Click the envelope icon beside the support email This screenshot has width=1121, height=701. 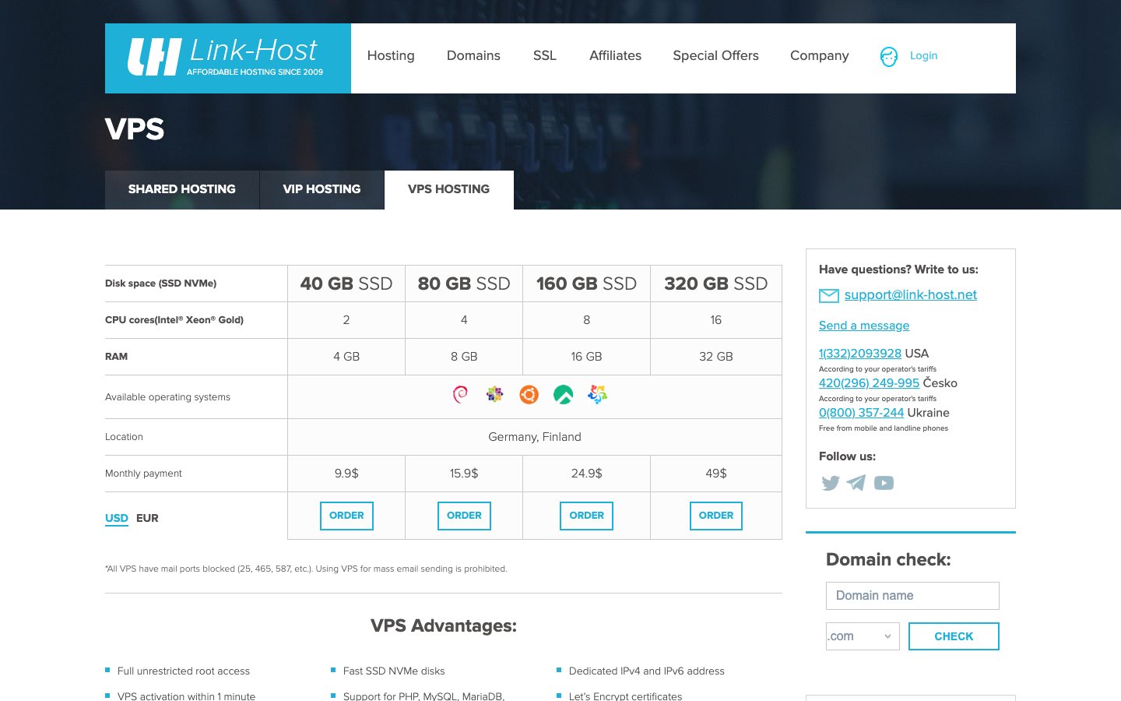[828, 295]
